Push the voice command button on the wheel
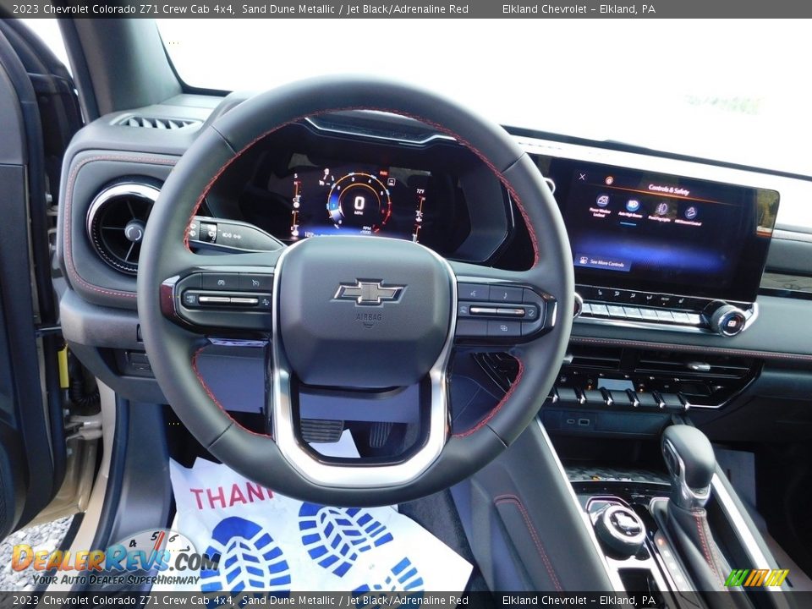This screenshot has height=609, width=812. [474, 294]
